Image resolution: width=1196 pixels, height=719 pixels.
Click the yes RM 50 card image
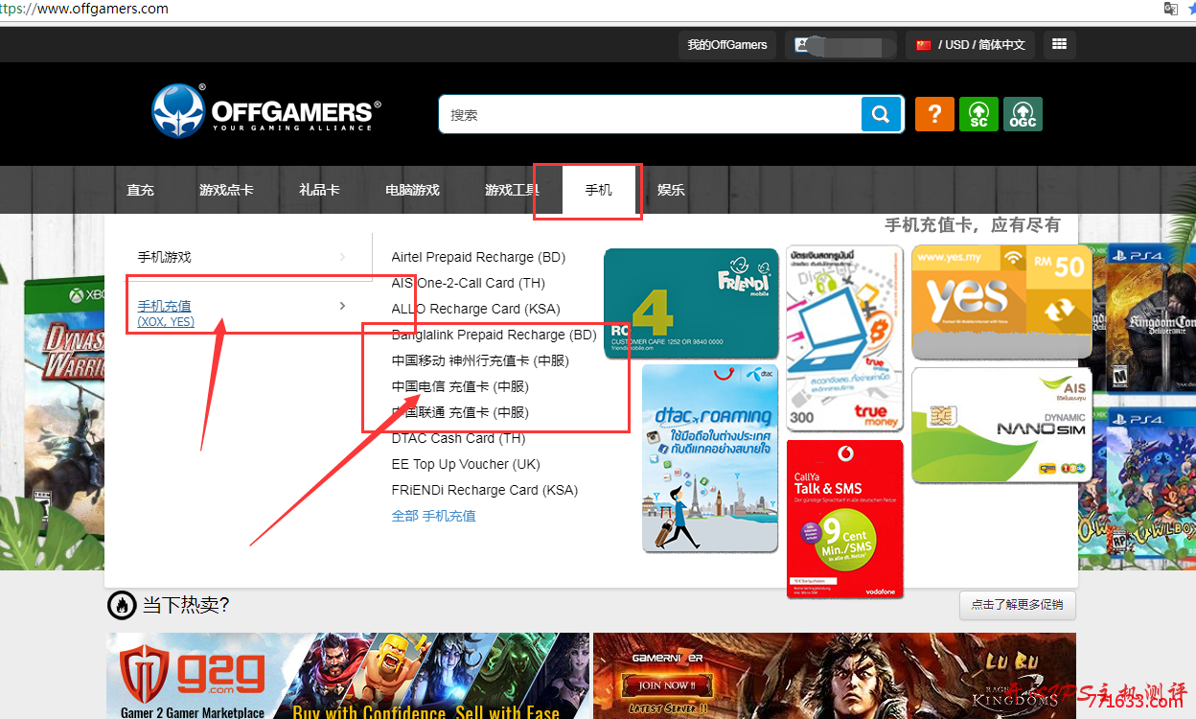[x=1002, y=301]
